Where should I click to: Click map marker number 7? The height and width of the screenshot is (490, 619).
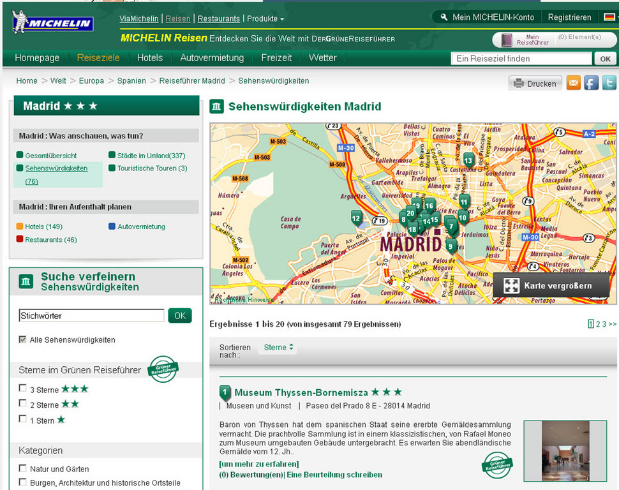(451, 226)
